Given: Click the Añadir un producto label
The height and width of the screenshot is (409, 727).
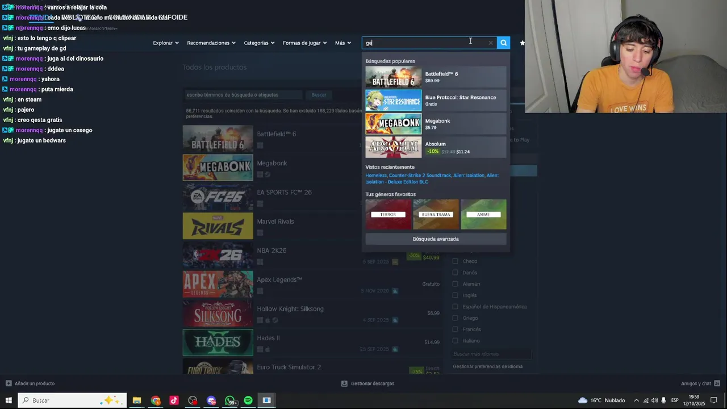Looking at the screenshot, I should [35, 383].
